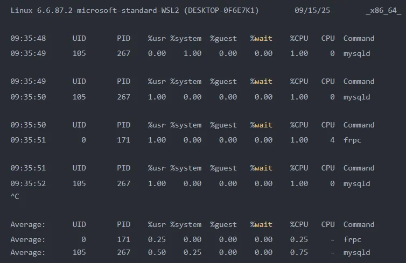Click frpc in the Average row
Image resolution: width=406 pixels, height=263 pixels.
(x=352, y=239)
